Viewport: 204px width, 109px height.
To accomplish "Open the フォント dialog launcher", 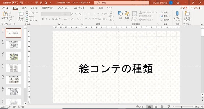I will pyautogui.click(x=82, y=24).
